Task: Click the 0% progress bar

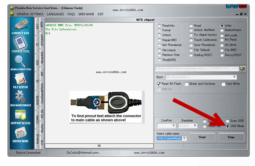Action: pyautogui.click(x=99, y=146)
